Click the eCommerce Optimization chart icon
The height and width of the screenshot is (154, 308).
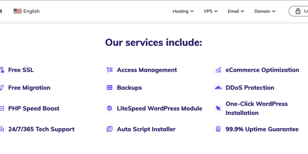click(x=218, y=70)
